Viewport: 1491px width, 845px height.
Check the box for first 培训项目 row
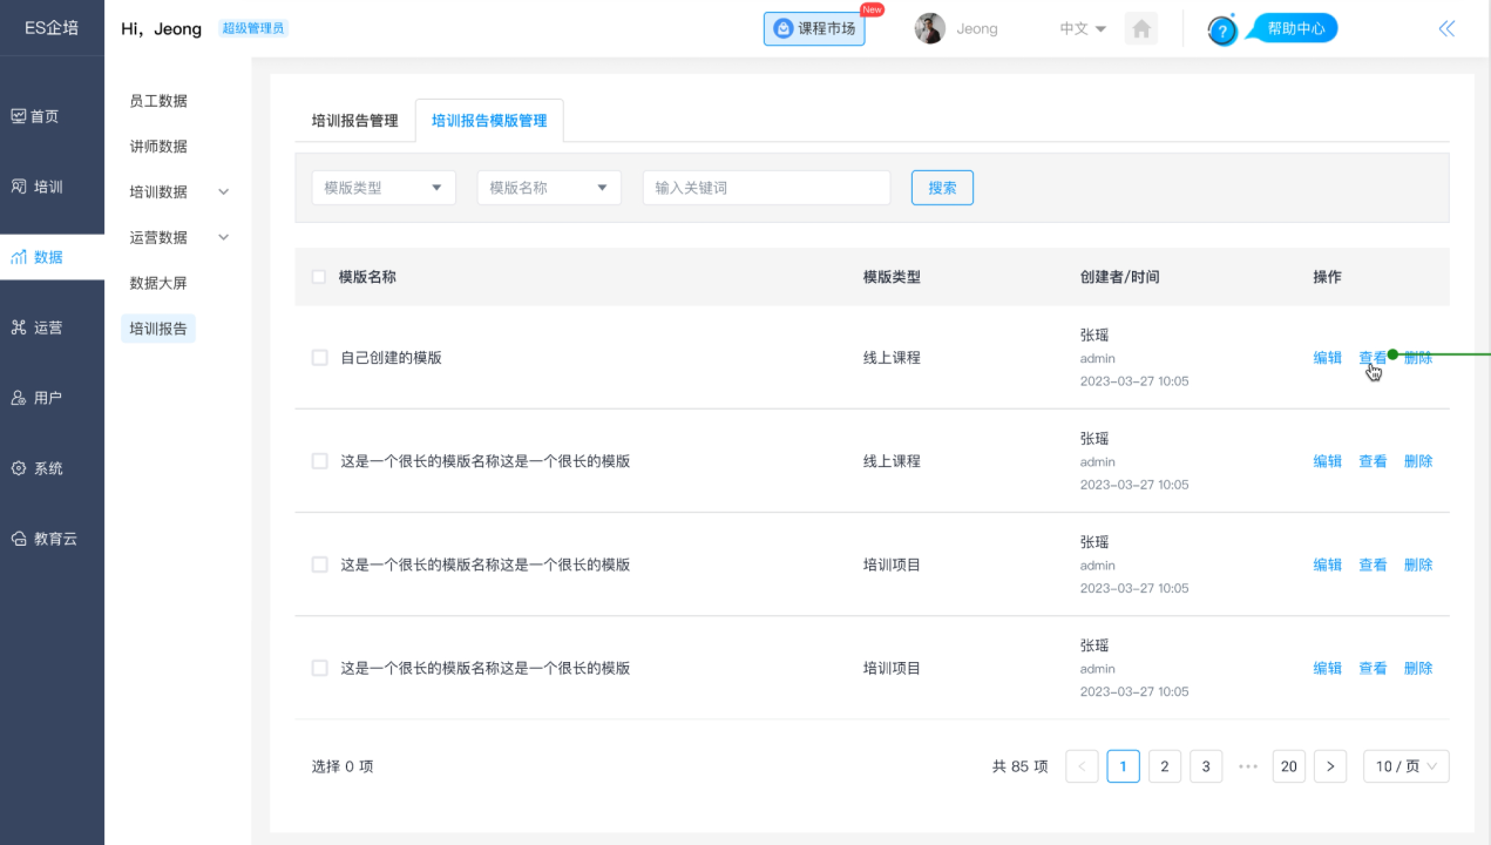click(x=320, y=565)
